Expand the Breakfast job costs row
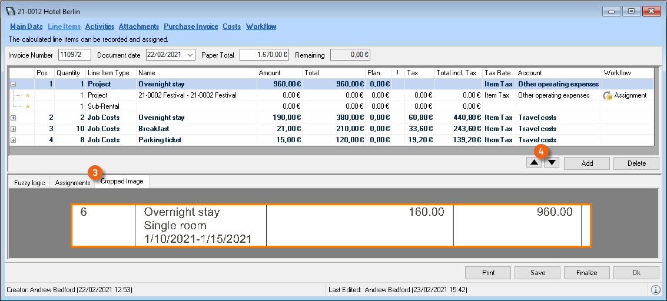Screen dimensions: 667x301 pos(13,129)
